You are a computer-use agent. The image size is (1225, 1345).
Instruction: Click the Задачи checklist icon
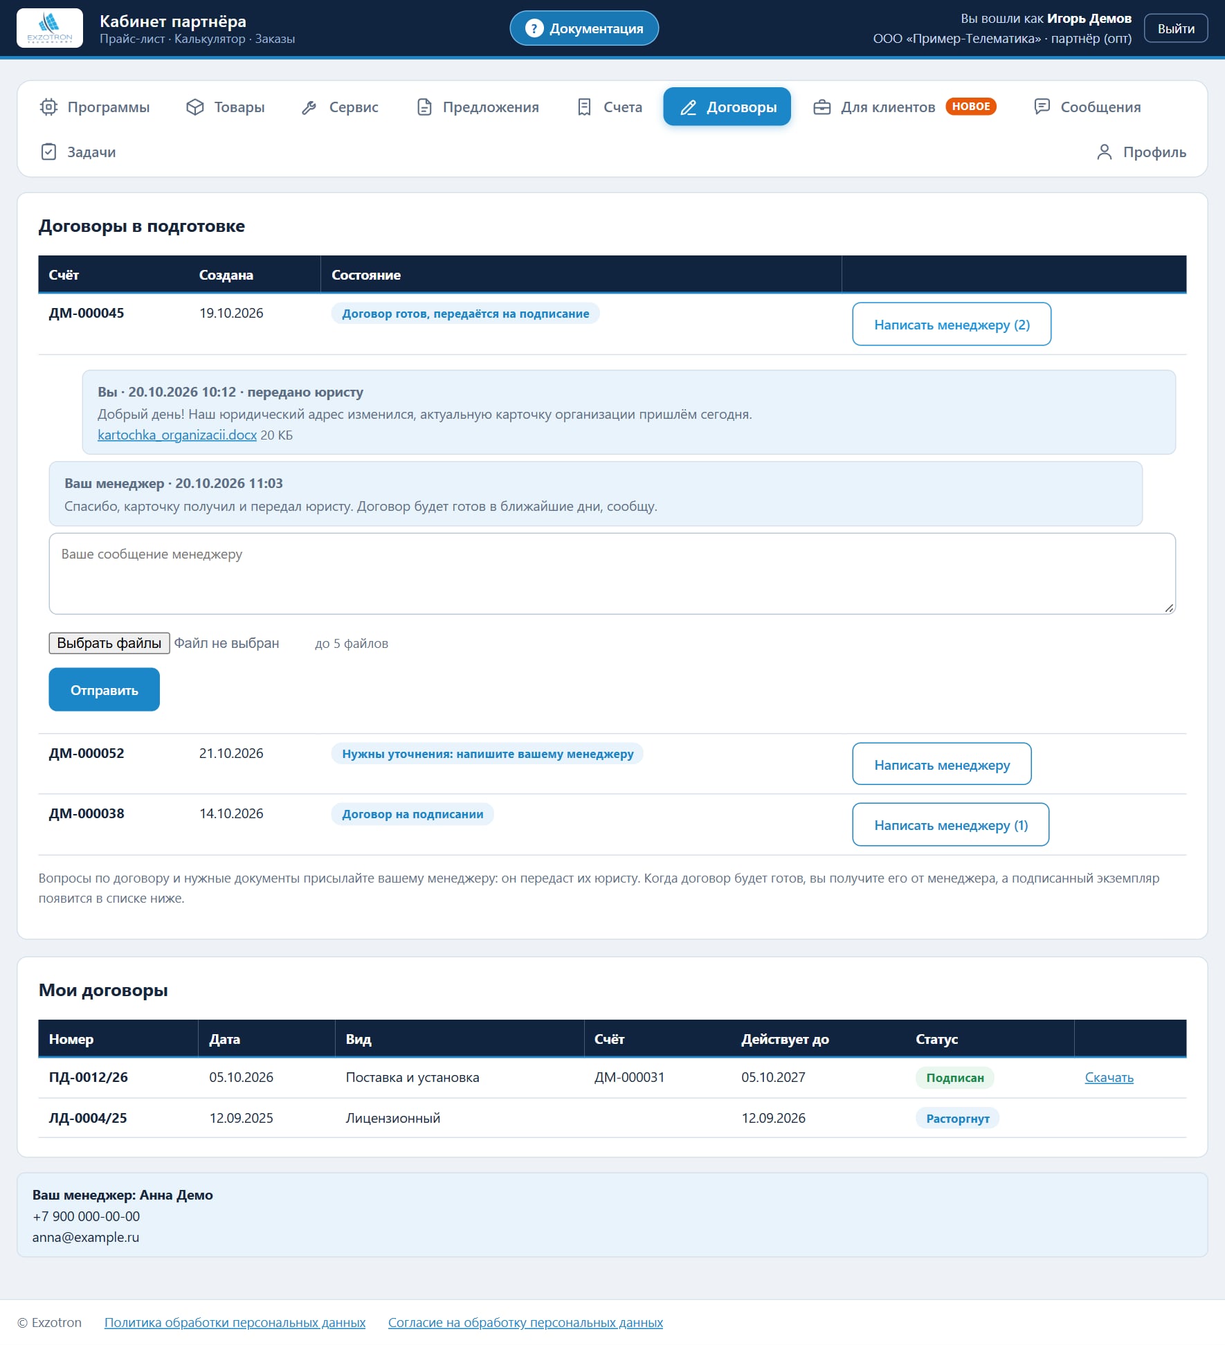pos(48,152)
